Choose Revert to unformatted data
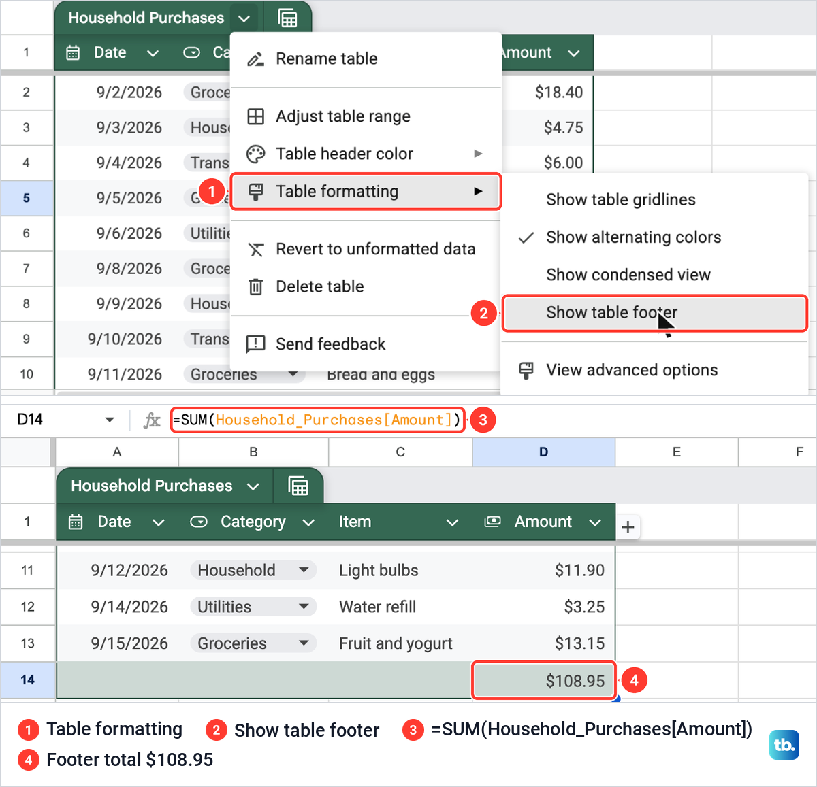Screen dimensions: 817x787 coord(366,249)
